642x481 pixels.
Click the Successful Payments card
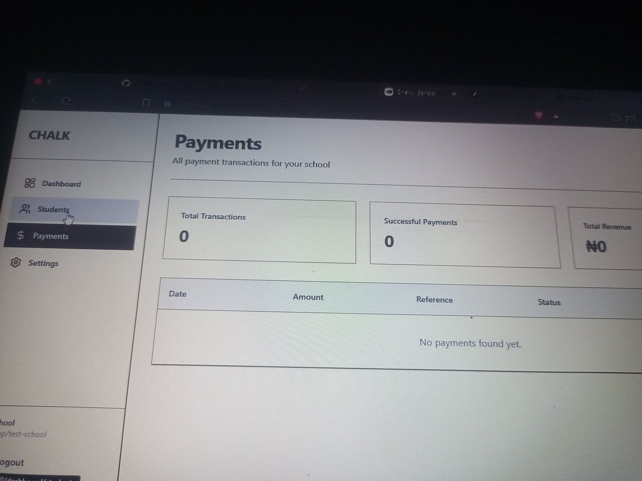pos(465,235)
